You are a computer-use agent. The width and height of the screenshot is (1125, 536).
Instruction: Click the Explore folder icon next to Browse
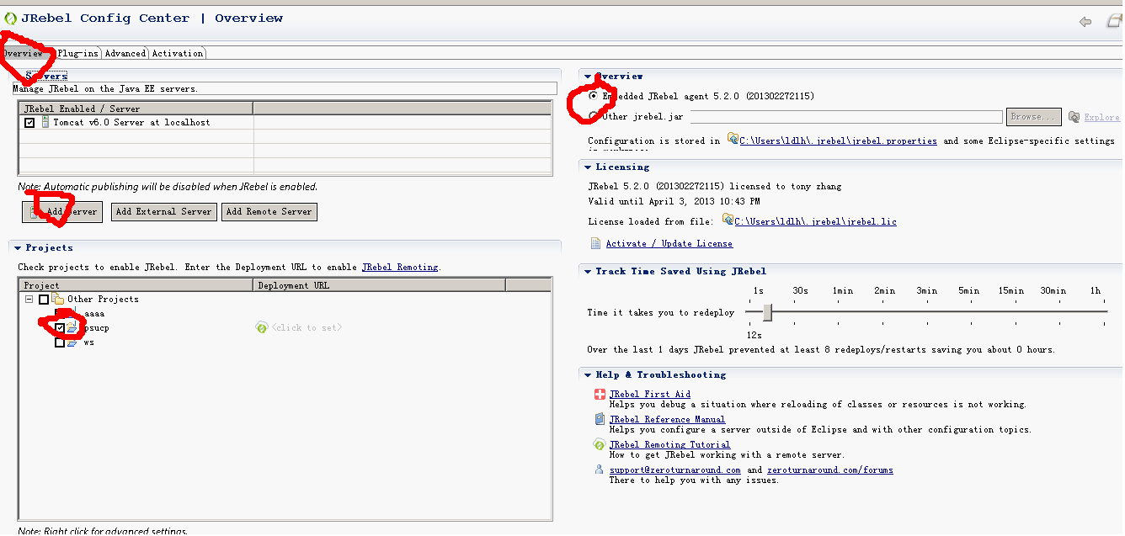(x=1074, y=117)
